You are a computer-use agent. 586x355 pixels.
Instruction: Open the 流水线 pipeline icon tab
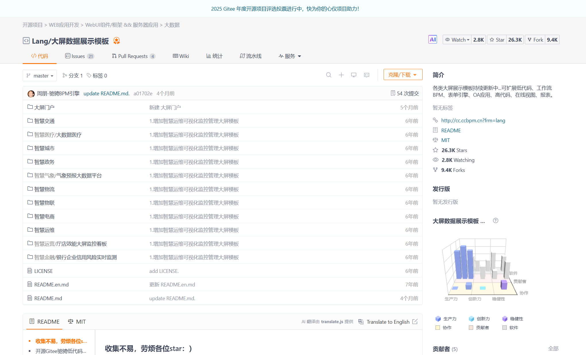243,56
